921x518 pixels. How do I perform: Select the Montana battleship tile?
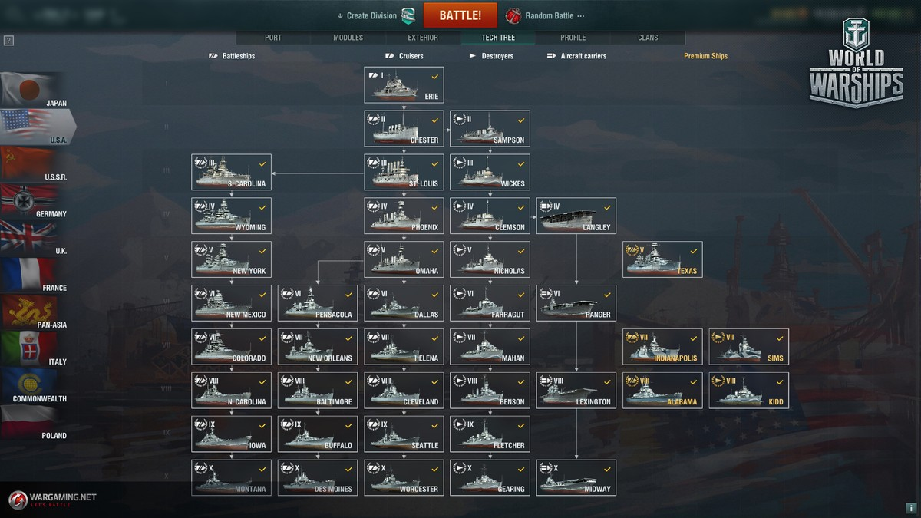tap(231, 477)
